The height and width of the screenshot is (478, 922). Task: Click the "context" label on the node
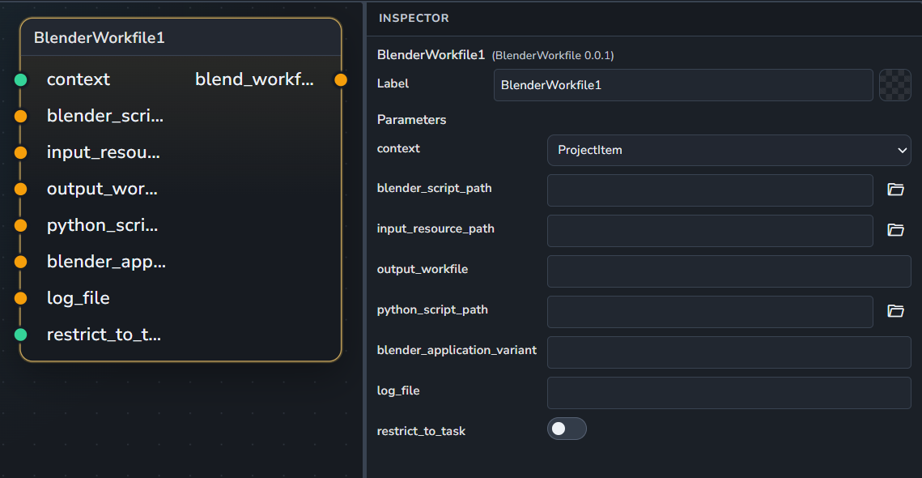click(79, 79)
